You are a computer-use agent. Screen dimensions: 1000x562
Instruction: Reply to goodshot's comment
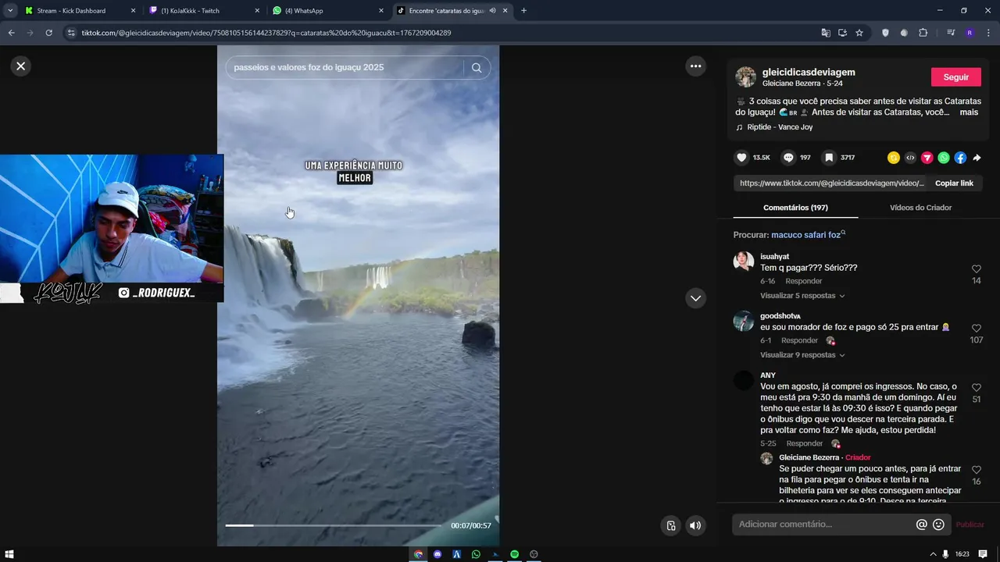click(799, 340)
